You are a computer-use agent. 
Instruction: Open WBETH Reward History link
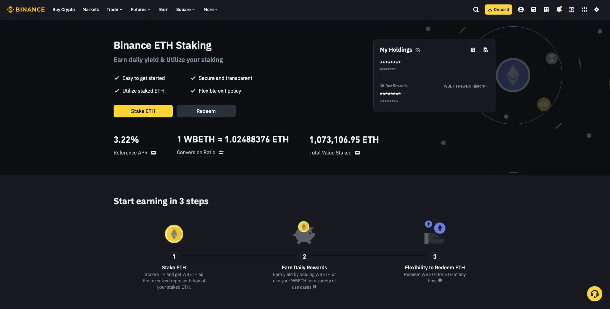466,86
